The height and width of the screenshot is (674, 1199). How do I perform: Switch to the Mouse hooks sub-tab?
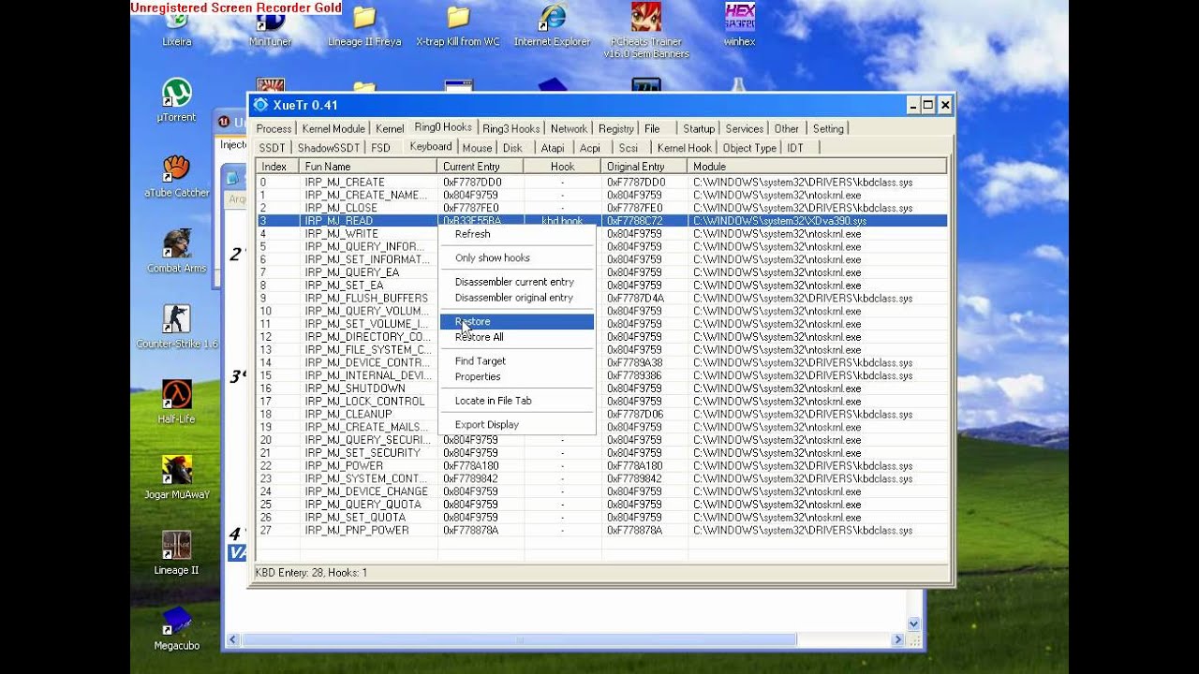(x=477, y=148)
